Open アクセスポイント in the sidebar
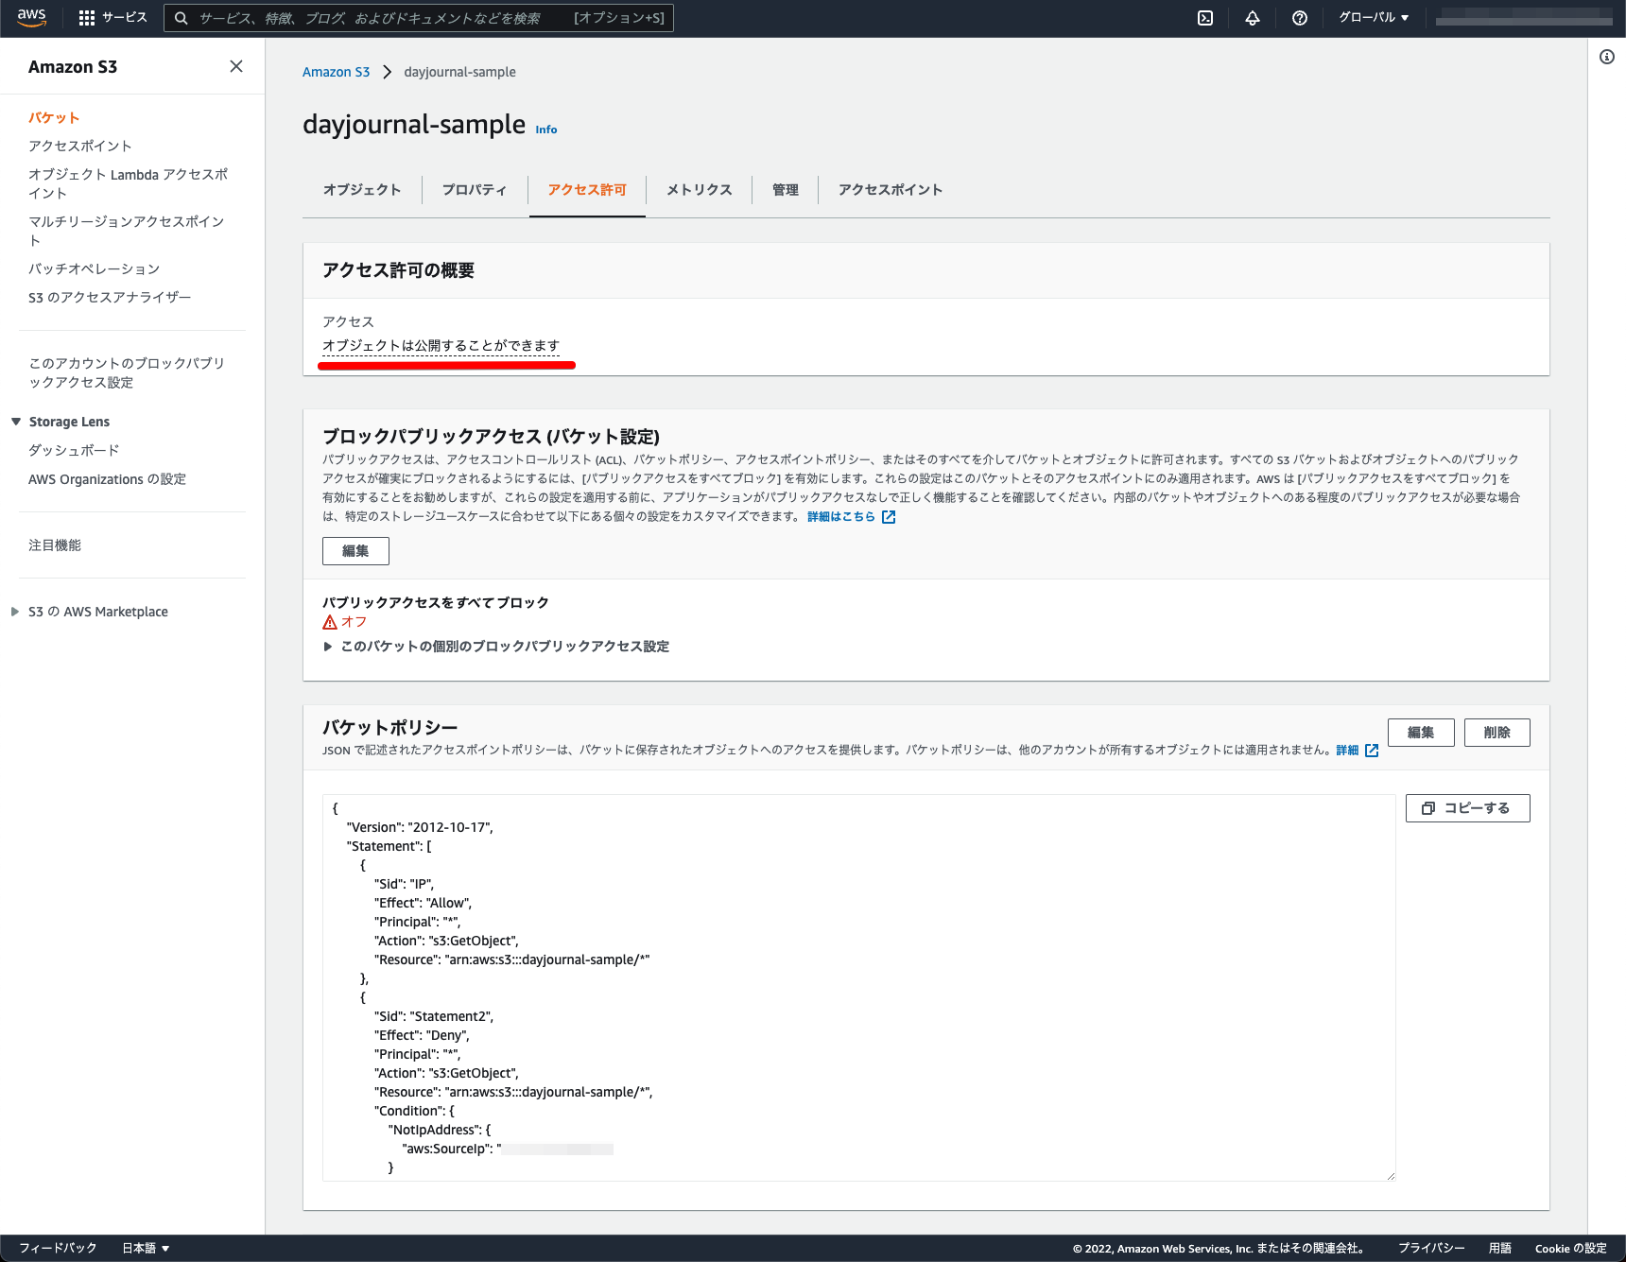 click(x=80, y=146)
